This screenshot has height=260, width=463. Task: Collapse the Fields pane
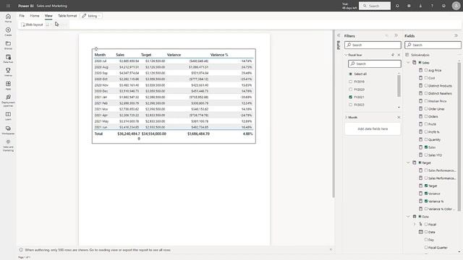(x=456, y=35)
